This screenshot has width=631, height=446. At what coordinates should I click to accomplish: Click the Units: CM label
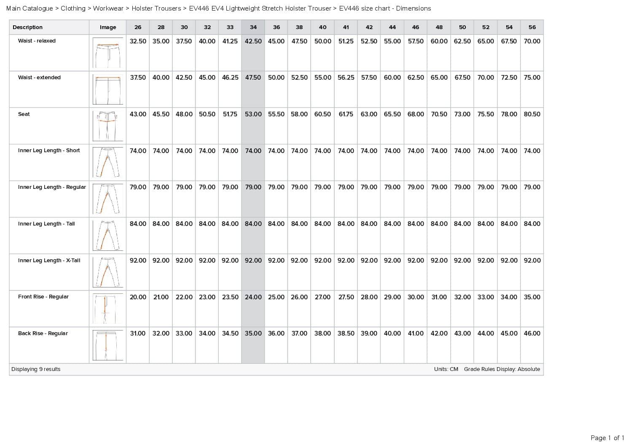click(x=446, y=369)
